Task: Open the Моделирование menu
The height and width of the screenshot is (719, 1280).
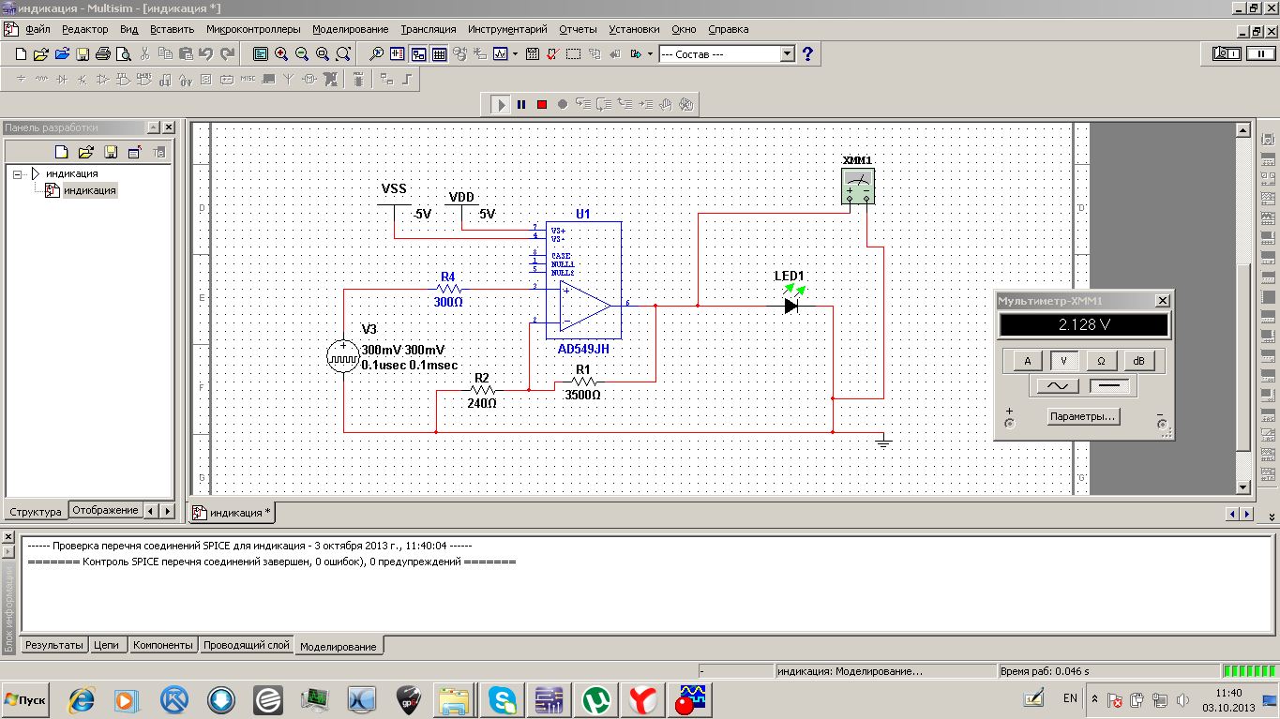Action: coord(350,29)
